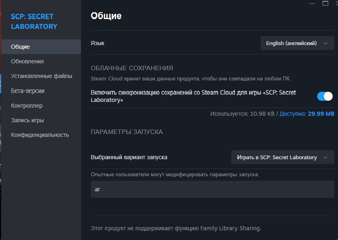Click the Доступно: 29.99 MB link
This screenshot has height=240, width=338.
pos(307,114)
